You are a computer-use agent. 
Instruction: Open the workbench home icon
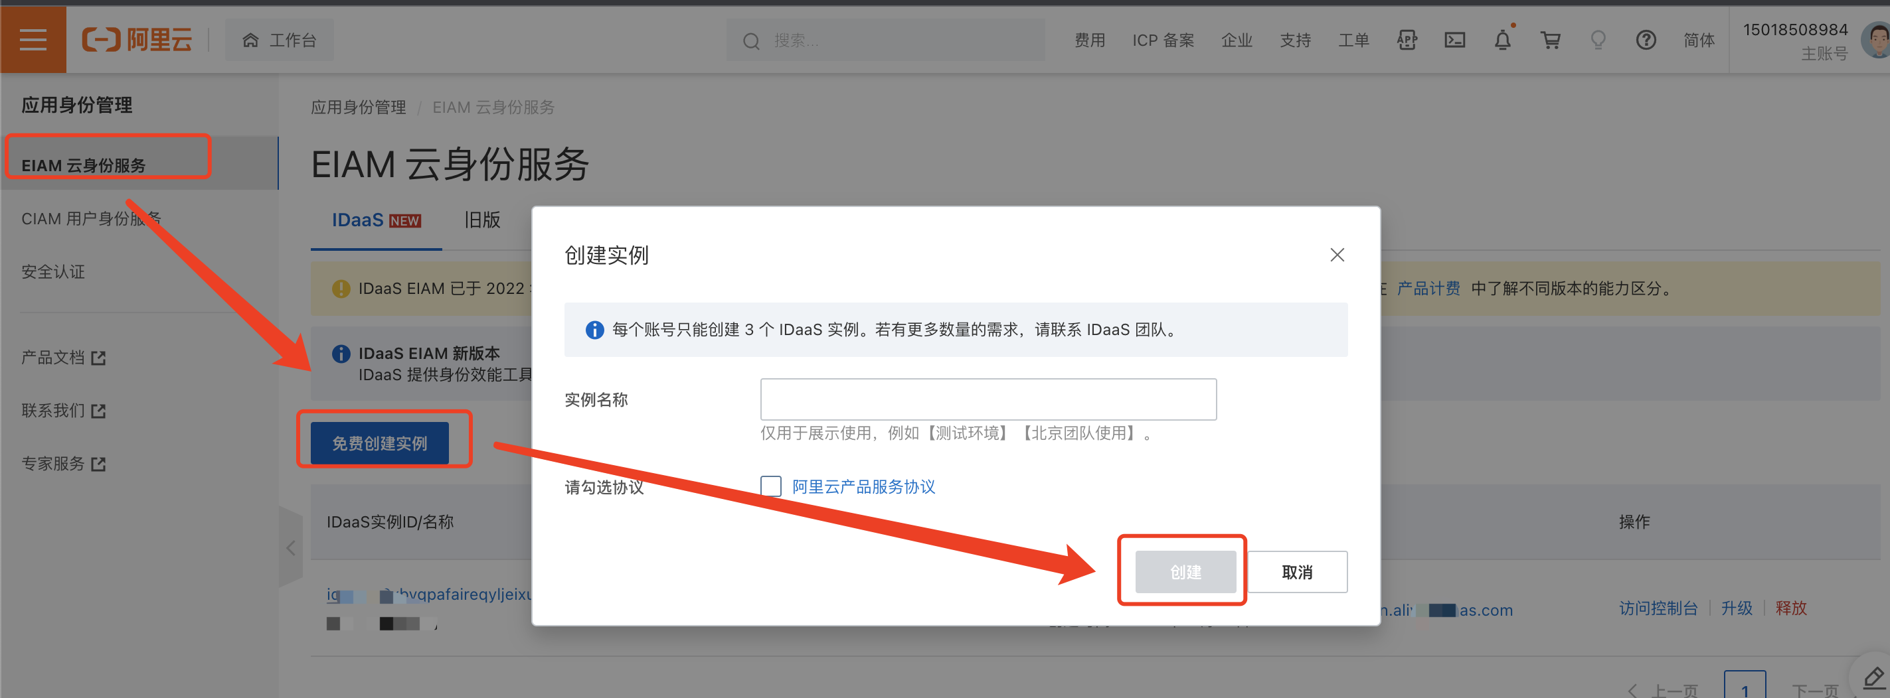pos(251,40)
